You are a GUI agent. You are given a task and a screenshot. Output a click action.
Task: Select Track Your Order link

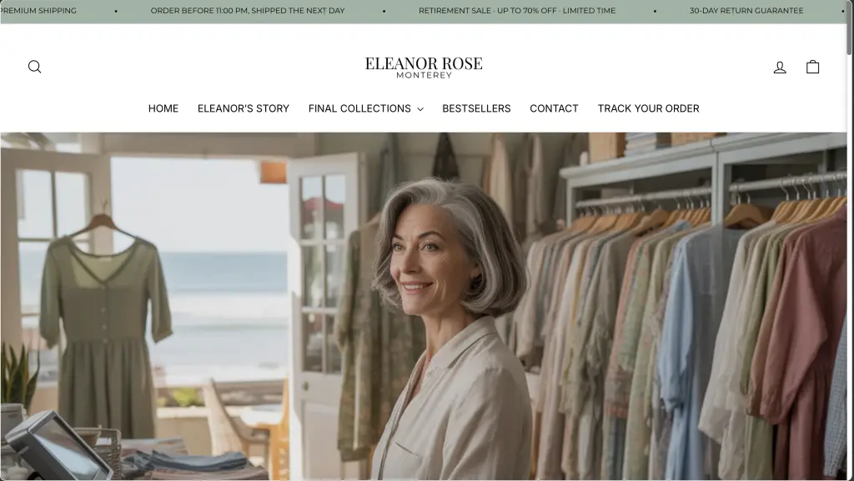click(x=648, y=108)
